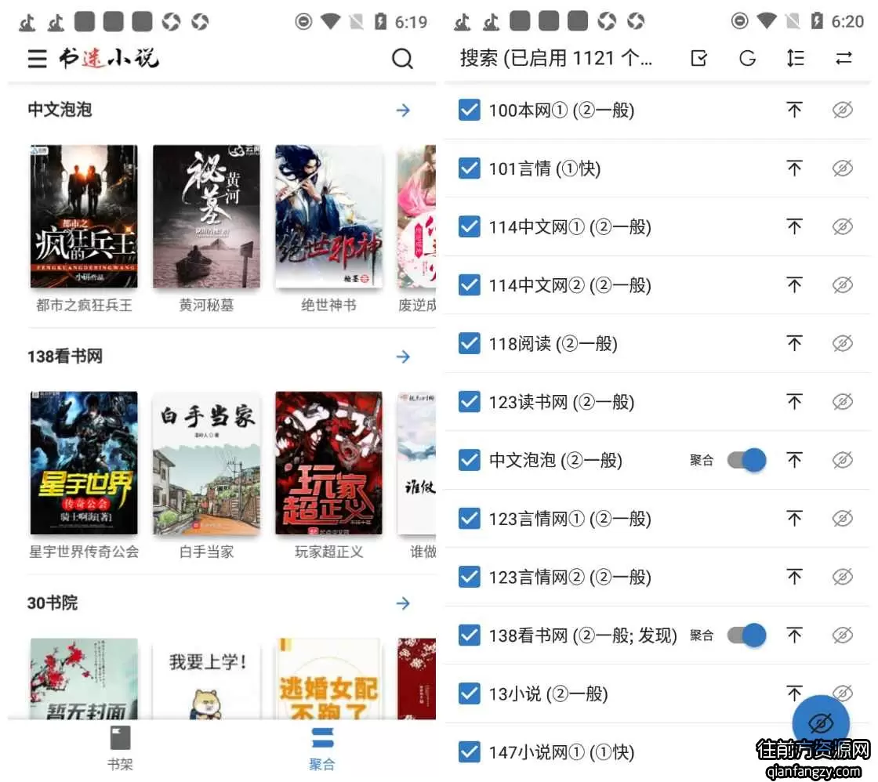The height and width of the screenshot is (782, 878).
Task: Select the 123言情网① (②一般) entry
Action: [570, 519]
